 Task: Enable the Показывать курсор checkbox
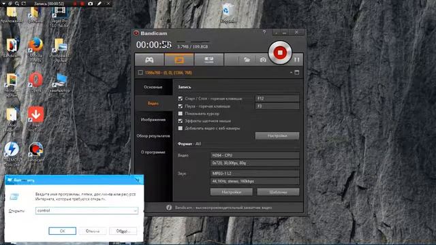click(181, 114)
